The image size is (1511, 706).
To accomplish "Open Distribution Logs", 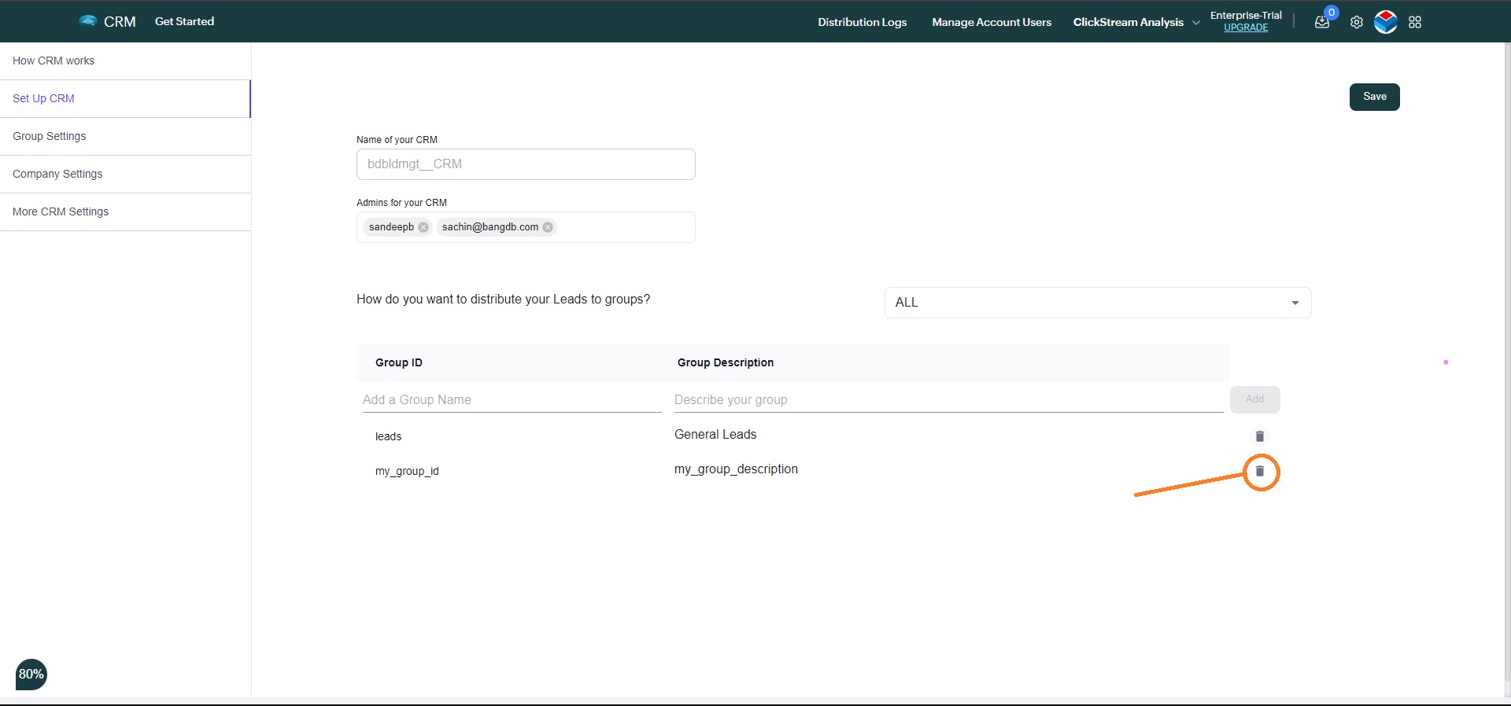I will click(862, 22).
